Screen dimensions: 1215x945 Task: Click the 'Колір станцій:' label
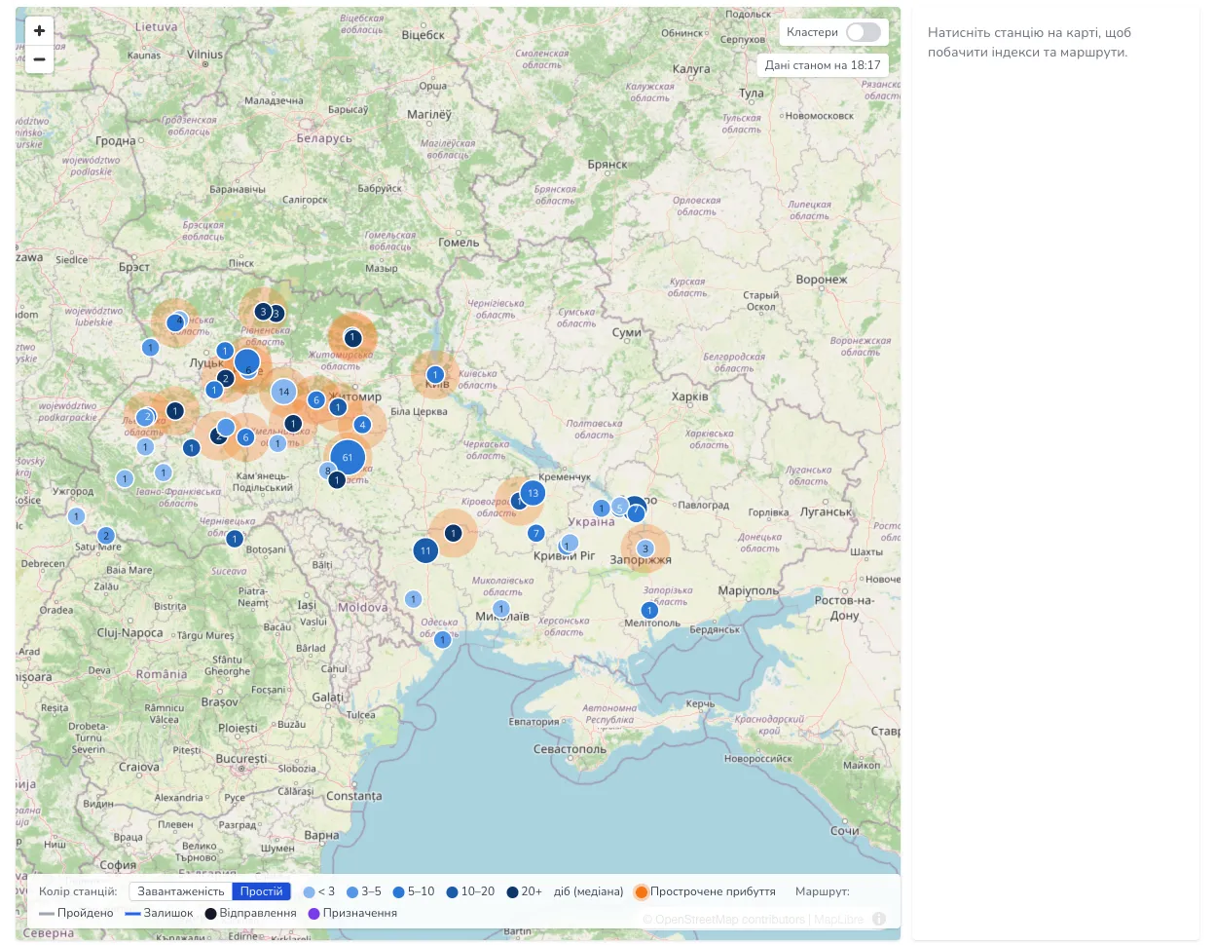tap(78, 891)
